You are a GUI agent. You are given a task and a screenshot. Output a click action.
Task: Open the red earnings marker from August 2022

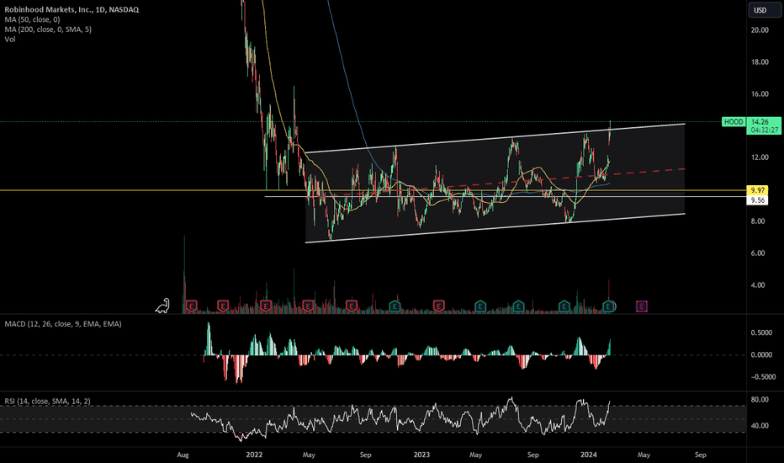352,306
